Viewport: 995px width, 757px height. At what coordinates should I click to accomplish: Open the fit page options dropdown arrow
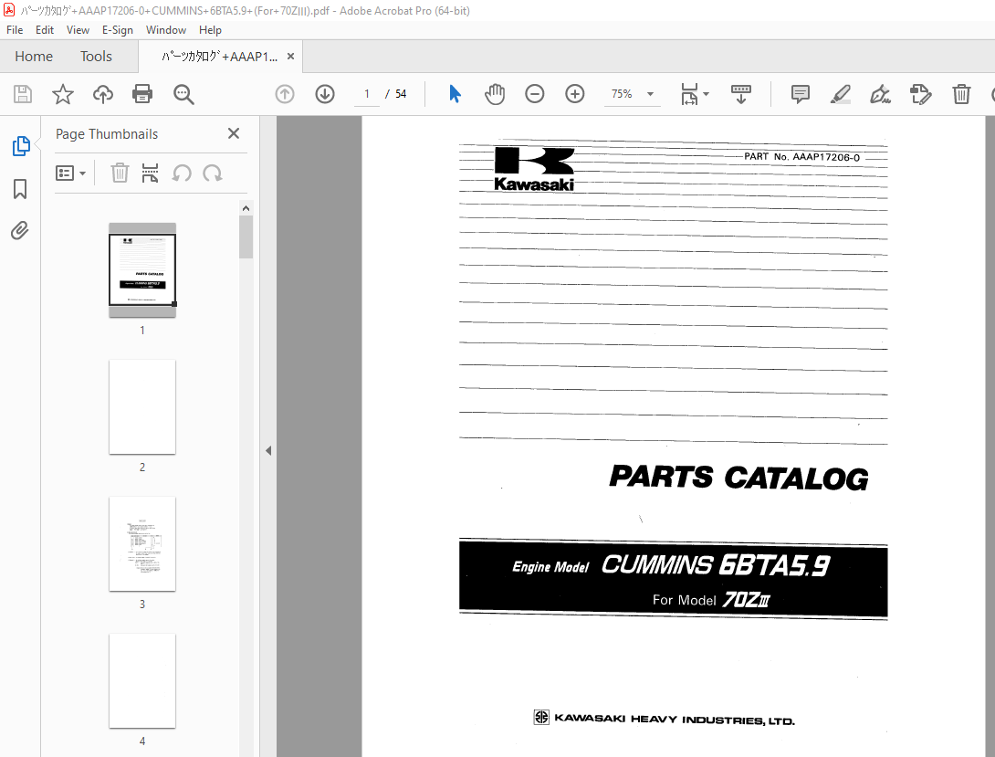[707, 95]
